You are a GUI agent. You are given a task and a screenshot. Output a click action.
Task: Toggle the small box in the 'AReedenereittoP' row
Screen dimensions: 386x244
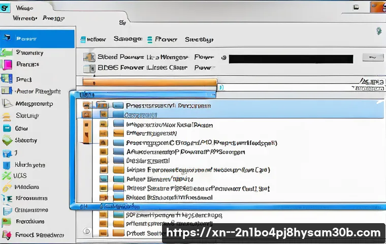pos(104,151)
